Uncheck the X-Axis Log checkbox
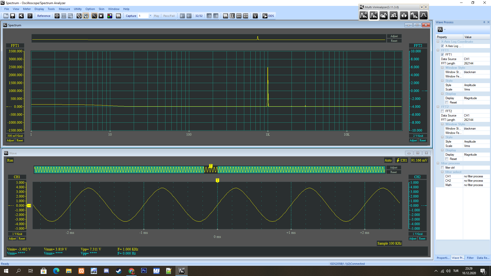This screenshot has width=491, height=276. click(442, 46)
